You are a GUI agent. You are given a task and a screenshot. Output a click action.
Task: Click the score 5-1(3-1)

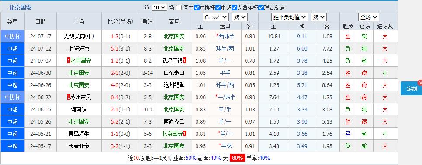120,49
